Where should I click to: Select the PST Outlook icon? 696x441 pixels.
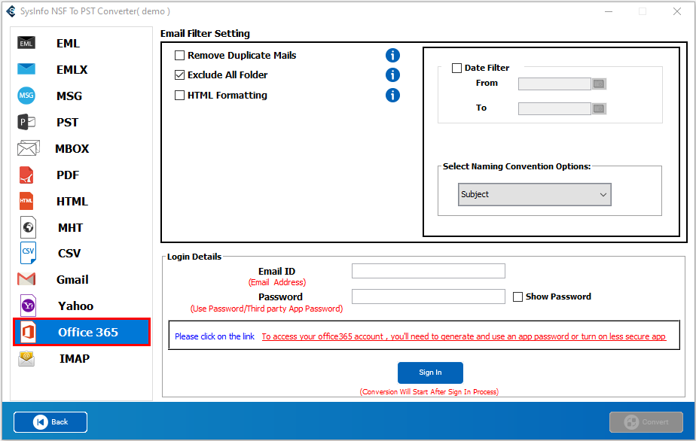click(26, 122)
